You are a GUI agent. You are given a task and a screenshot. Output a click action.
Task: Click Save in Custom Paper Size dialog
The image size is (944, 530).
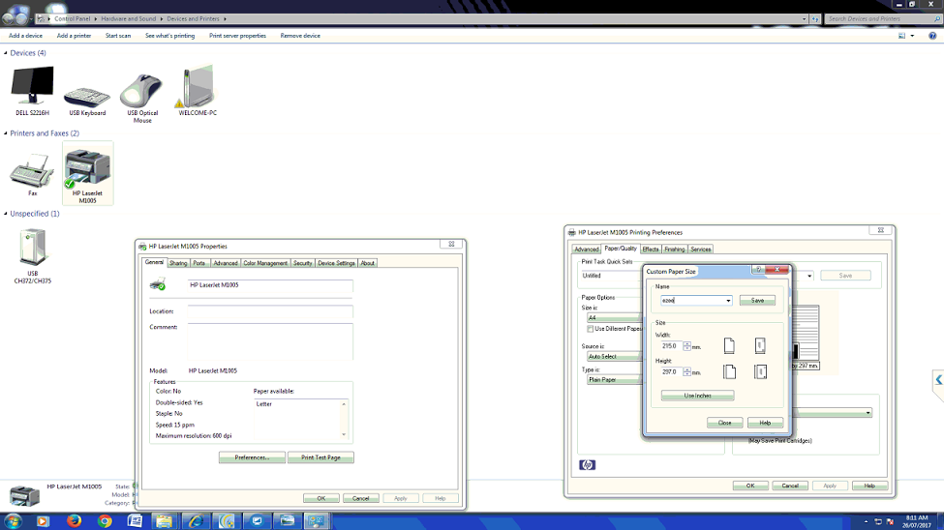coord(757,300)
